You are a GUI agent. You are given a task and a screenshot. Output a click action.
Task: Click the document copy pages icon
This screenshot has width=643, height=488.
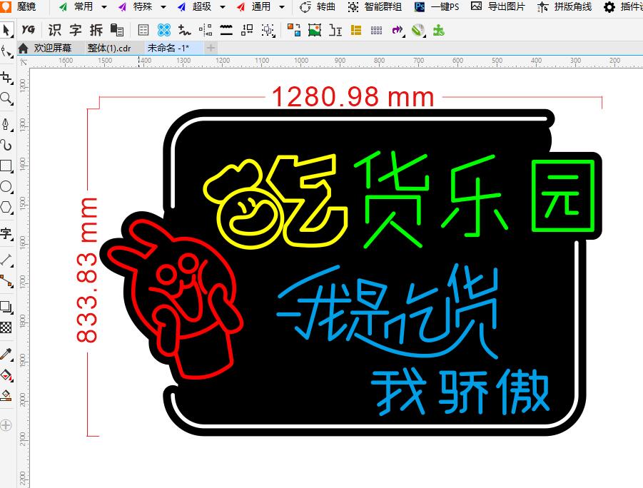tap(117, 30)
